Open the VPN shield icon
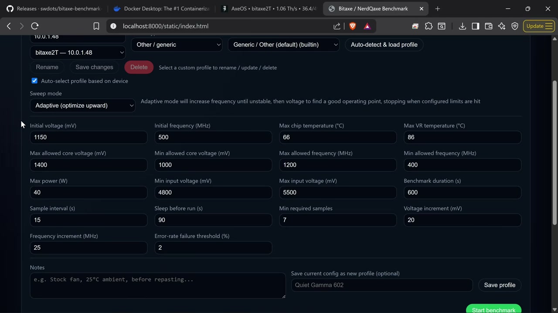 click(515, 26)
